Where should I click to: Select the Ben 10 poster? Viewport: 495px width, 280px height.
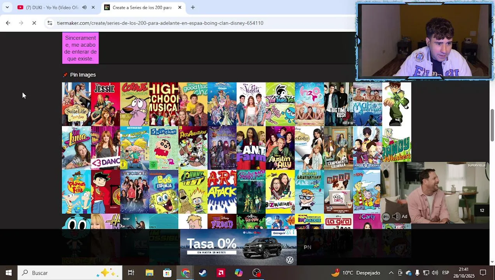tap(397, 104)
